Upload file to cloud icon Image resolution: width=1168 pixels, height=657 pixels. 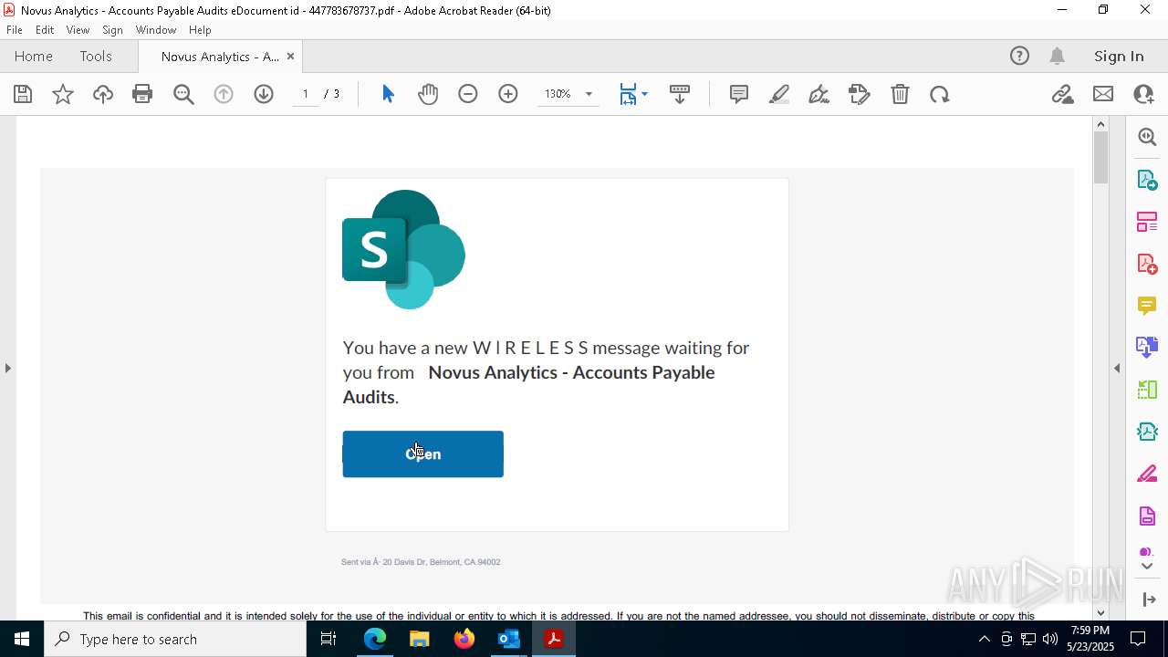[x=103, y=94]
